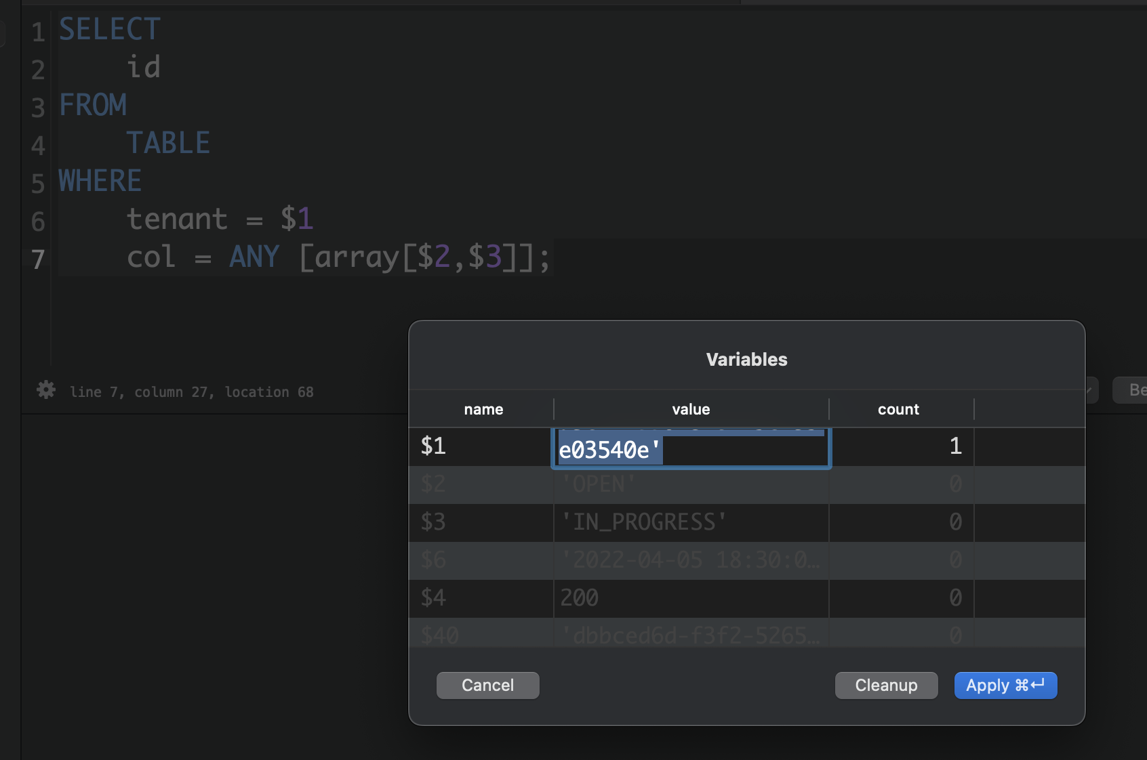The height and width of the screenshot is (760, 1147).
Task: Click the $2 placeholder in the array
Action: tap(434, 257)
